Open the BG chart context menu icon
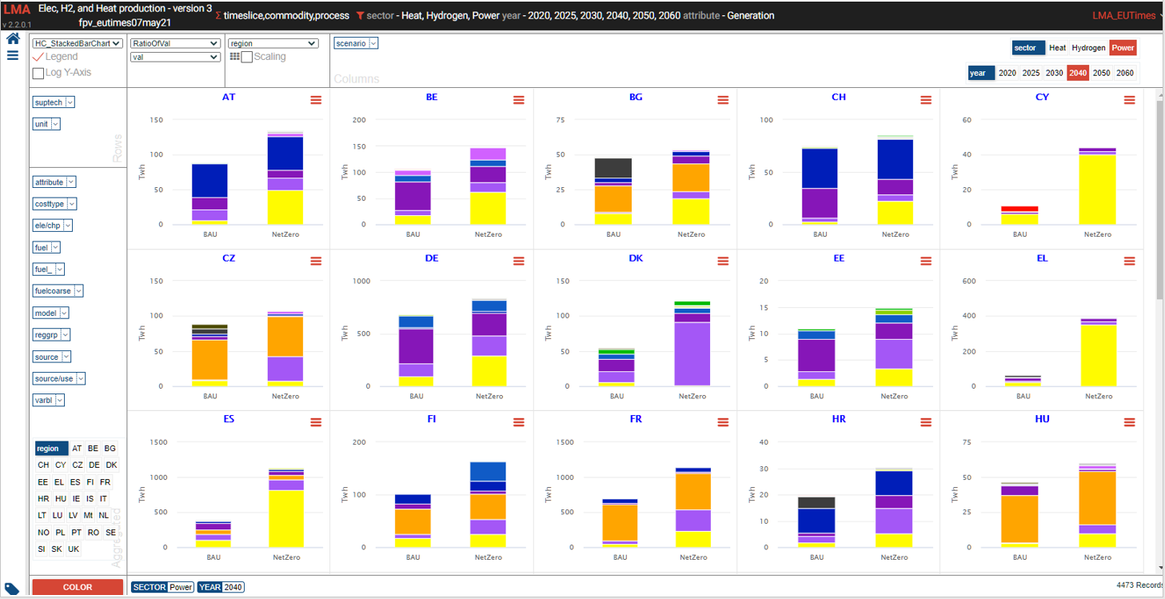This screenshot has width=1165, height=599. click(x=723, y=99)
